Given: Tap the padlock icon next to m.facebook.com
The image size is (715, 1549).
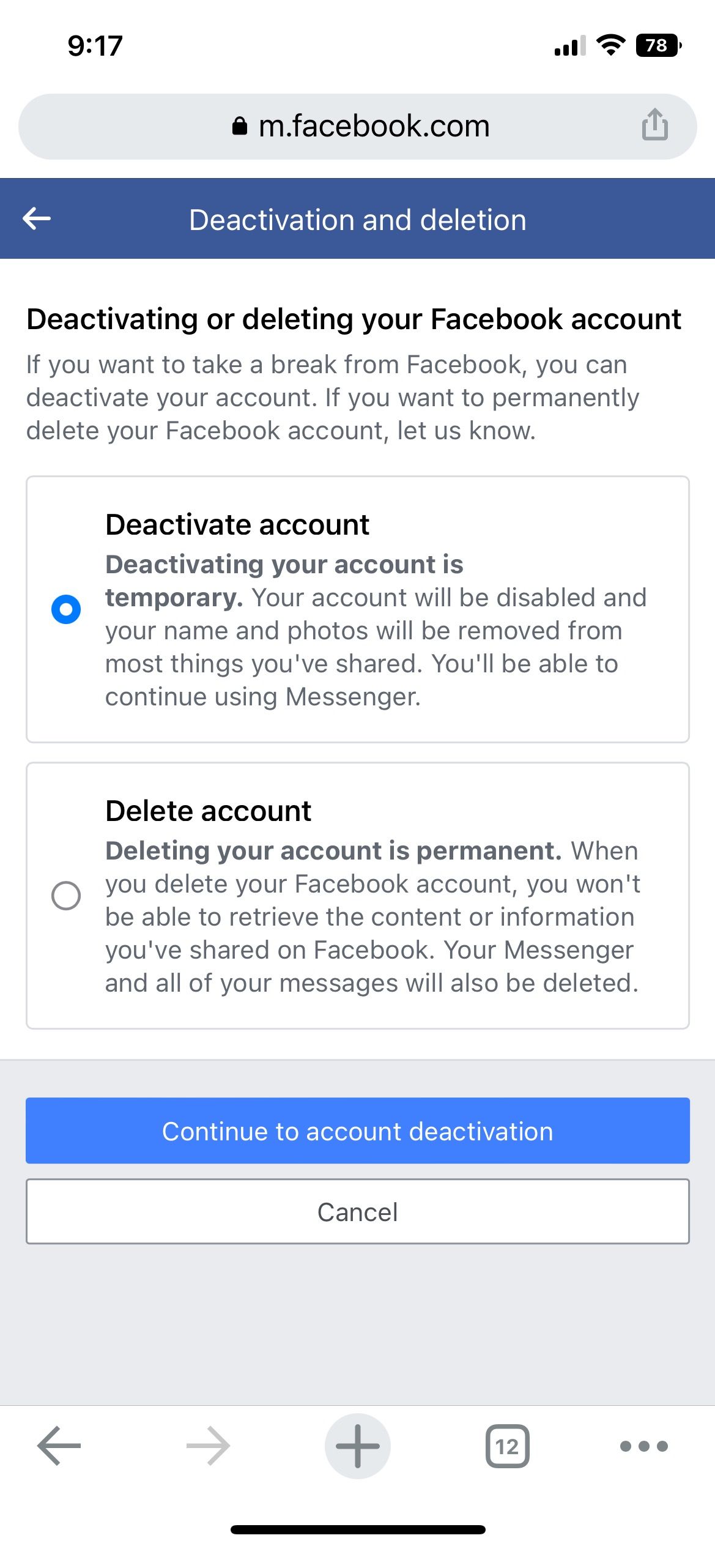Looking at the screenshot, I should (240, 125).
